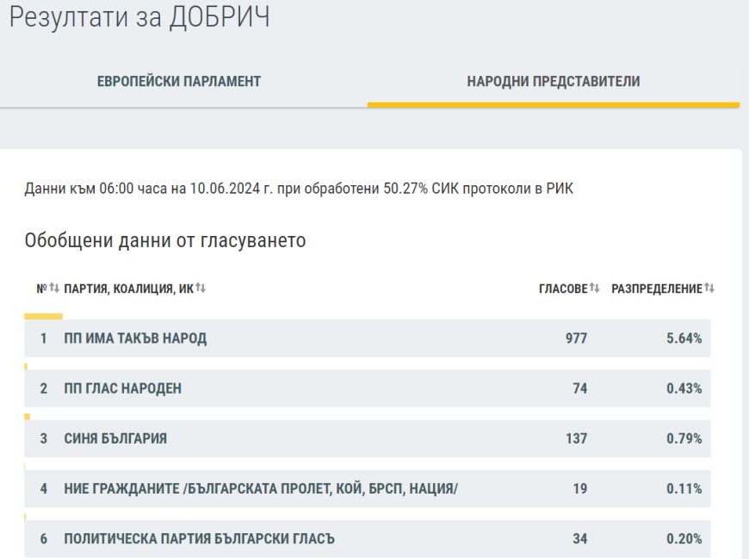The height and width of the screenshot is (559, 749).
Task: Click the data timestamp line about 06:00
Action: 298,189
